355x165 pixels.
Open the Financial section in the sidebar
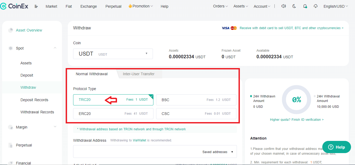pyautogui.click(x=23, y=163)
